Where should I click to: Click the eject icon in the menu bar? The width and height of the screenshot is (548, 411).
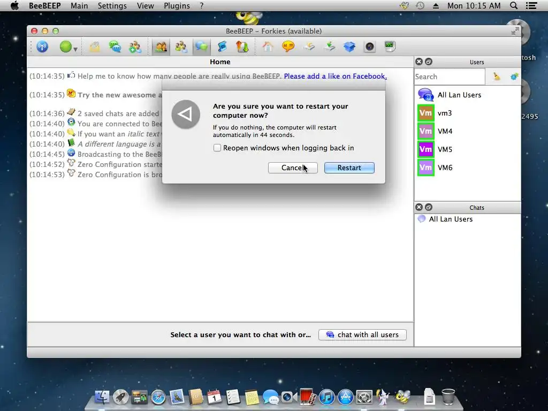pyautogui.click(x=436, y=6)
